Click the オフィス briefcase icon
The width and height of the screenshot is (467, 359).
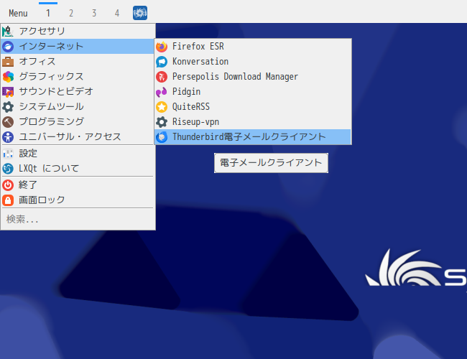pyautogui.click(x=8, y=62)
